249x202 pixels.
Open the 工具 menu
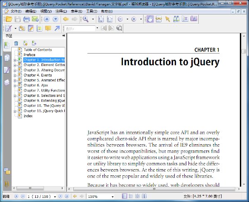[92, 11]
